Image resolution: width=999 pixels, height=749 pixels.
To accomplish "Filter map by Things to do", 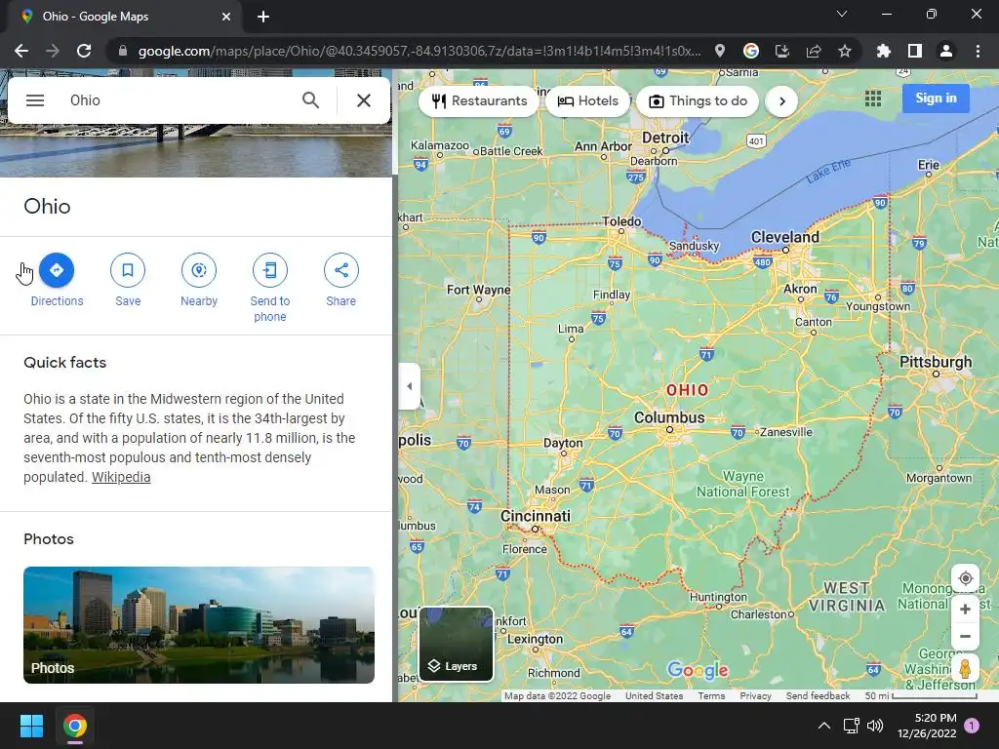I will tap(698, 100).
